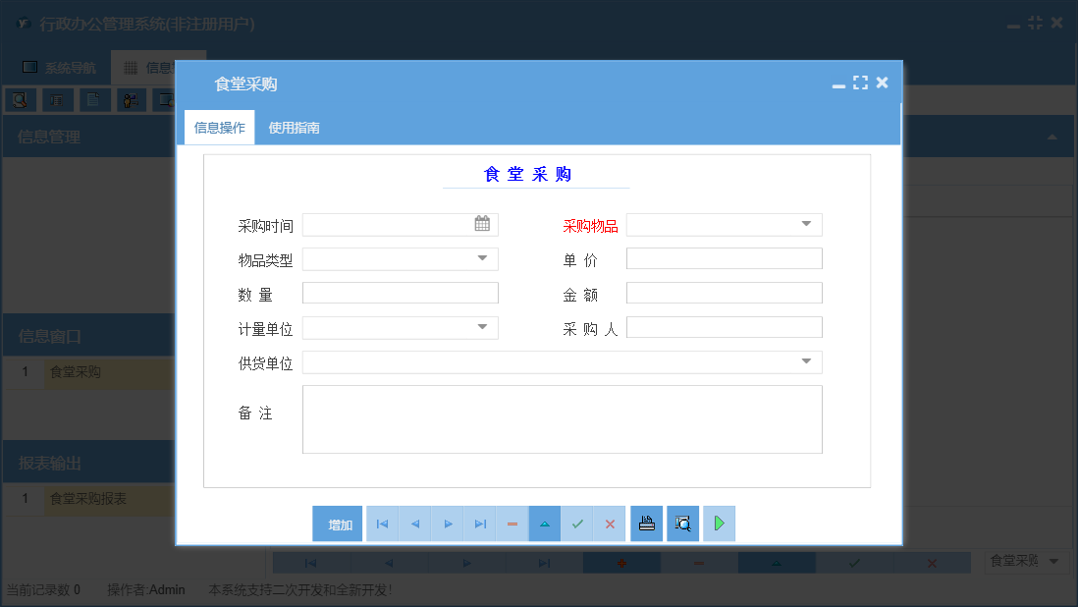
Task: Click the 备注 text area
Action: [x=563, y=419]
